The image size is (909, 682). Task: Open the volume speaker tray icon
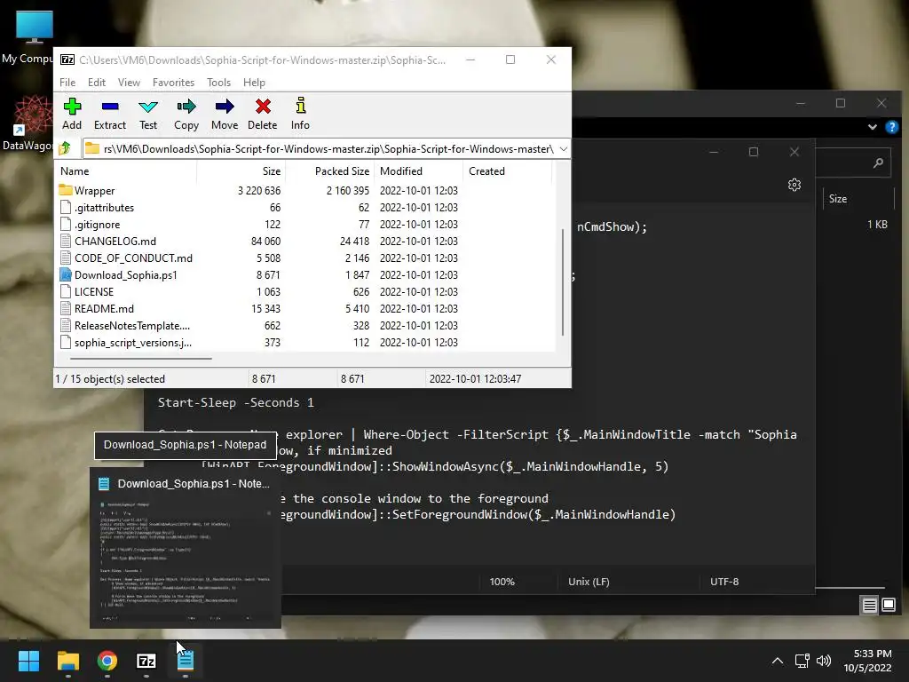824,661
